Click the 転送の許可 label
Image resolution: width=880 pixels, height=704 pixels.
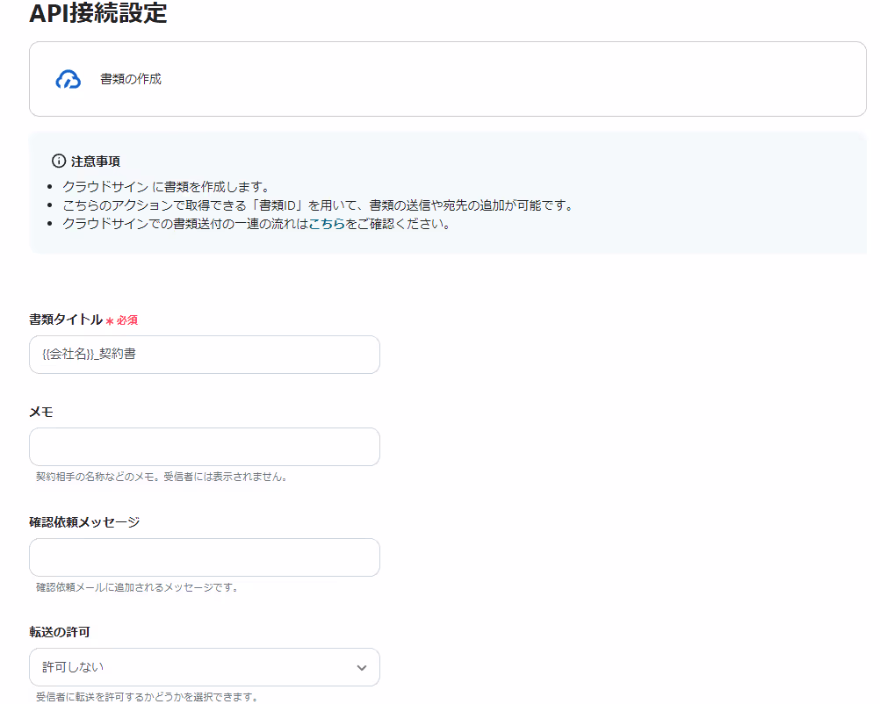(60, 632)
